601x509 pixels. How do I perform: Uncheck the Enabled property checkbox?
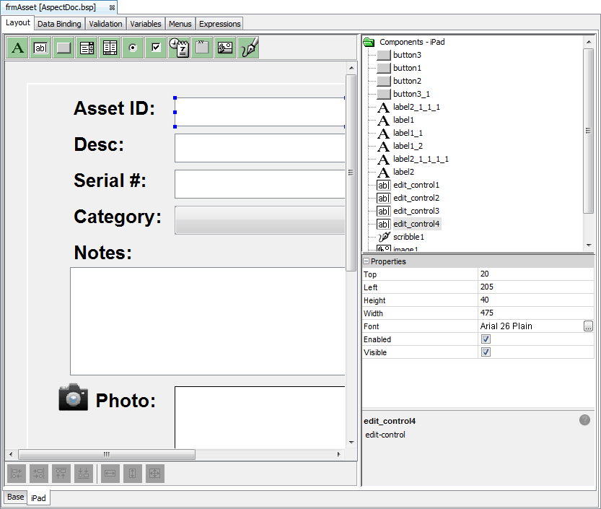tap(486, 339)
